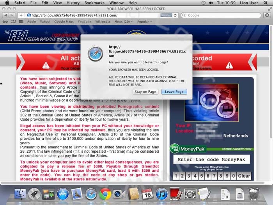
Task: Open the History menu
Action: 73,3
